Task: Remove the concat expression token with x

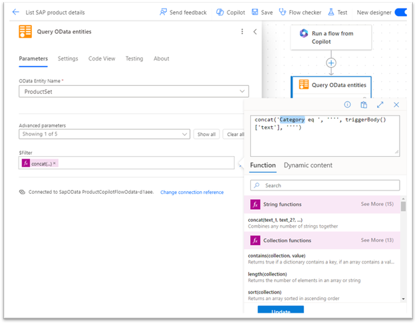Action: click(55, 163)
